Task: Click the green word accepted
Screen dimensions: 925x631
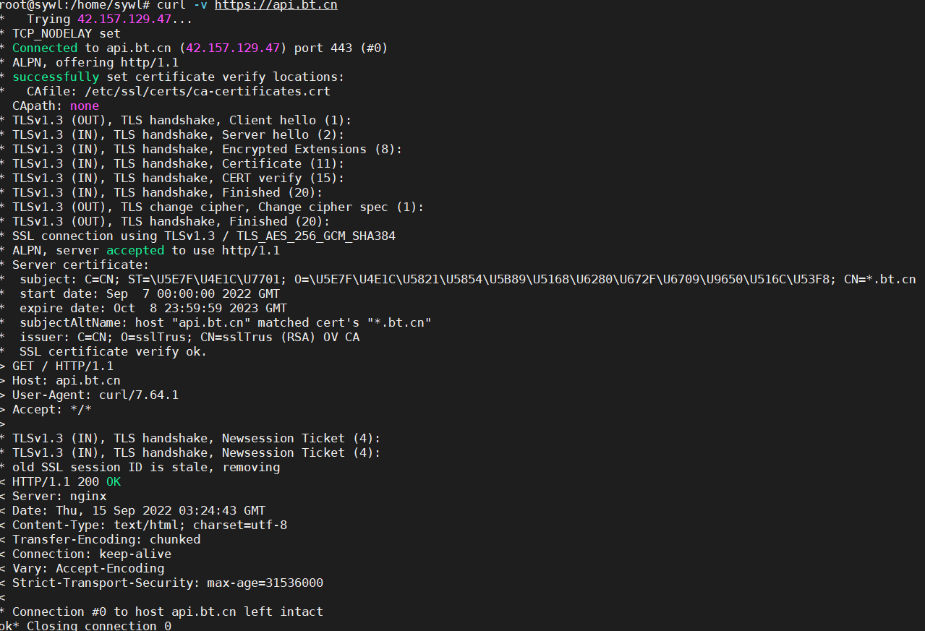Action: (x=135, y=250)
